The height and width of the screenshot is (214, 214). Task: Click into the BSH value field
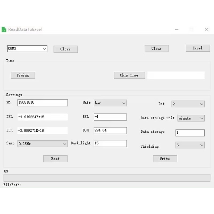(x=110, y=130)
